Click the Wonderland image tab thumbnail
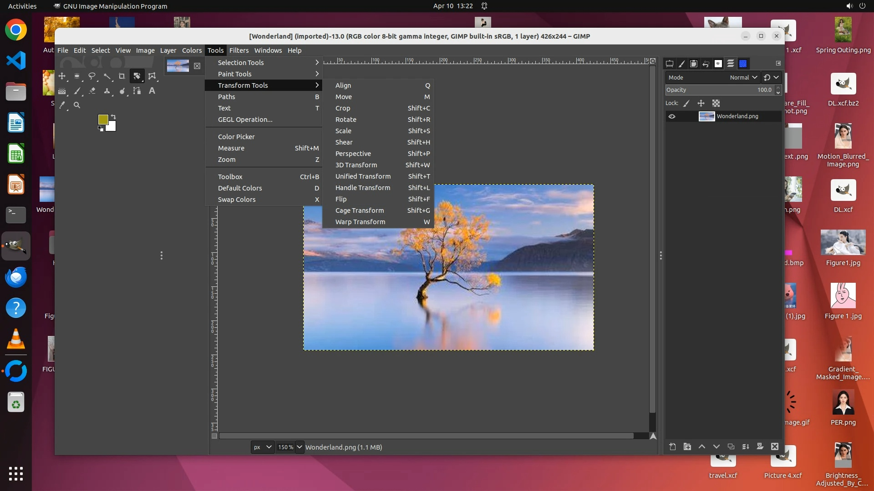The height and width of the screenshot is (491, 874). 178,66
